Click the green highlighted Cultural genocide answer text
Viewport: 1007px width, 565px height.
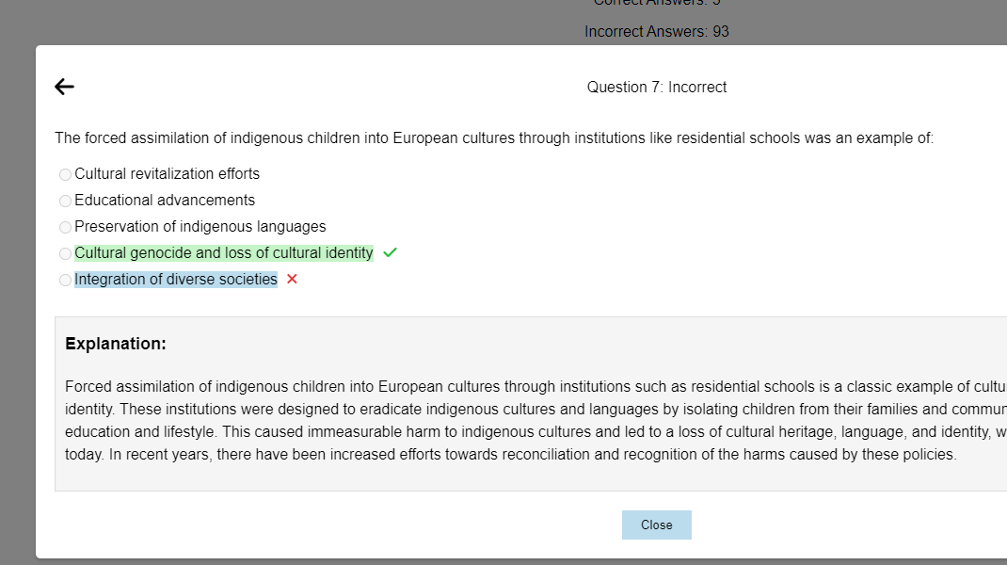[223, 253]
